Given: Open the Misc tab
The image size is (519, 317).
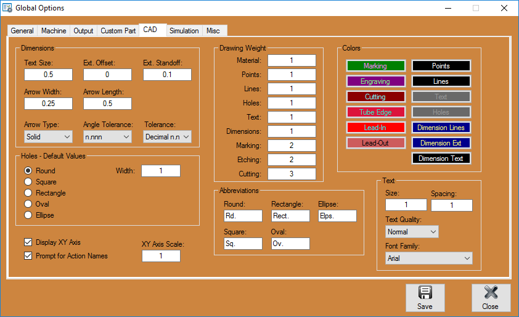Looking at the screenshot, I should (215, 31).
